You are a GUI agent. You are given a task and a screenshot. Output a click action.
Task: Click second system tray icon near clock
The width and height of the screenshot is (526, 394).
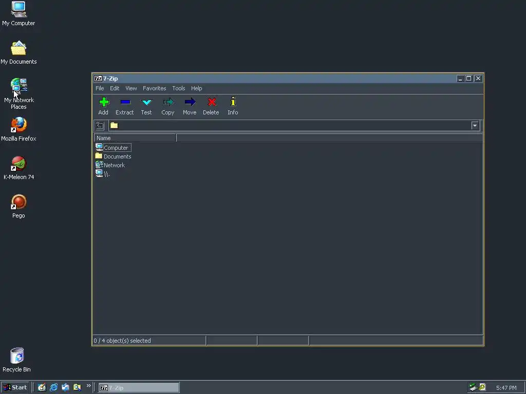tap(482, 387)
